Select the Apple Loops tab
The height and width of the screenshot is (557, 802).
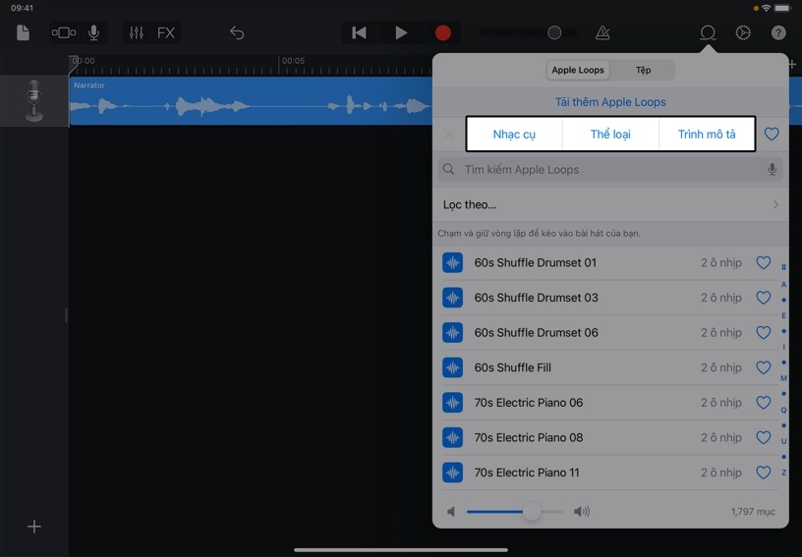coord(578,71)
